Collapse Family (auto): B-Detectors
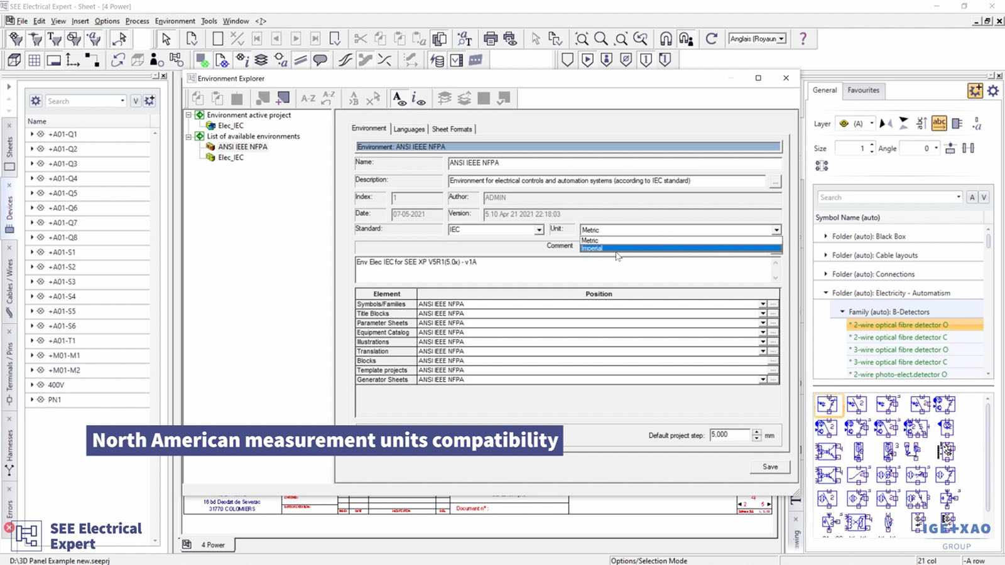This screenshot has width=1005, height=565. [x=842, y=311]
